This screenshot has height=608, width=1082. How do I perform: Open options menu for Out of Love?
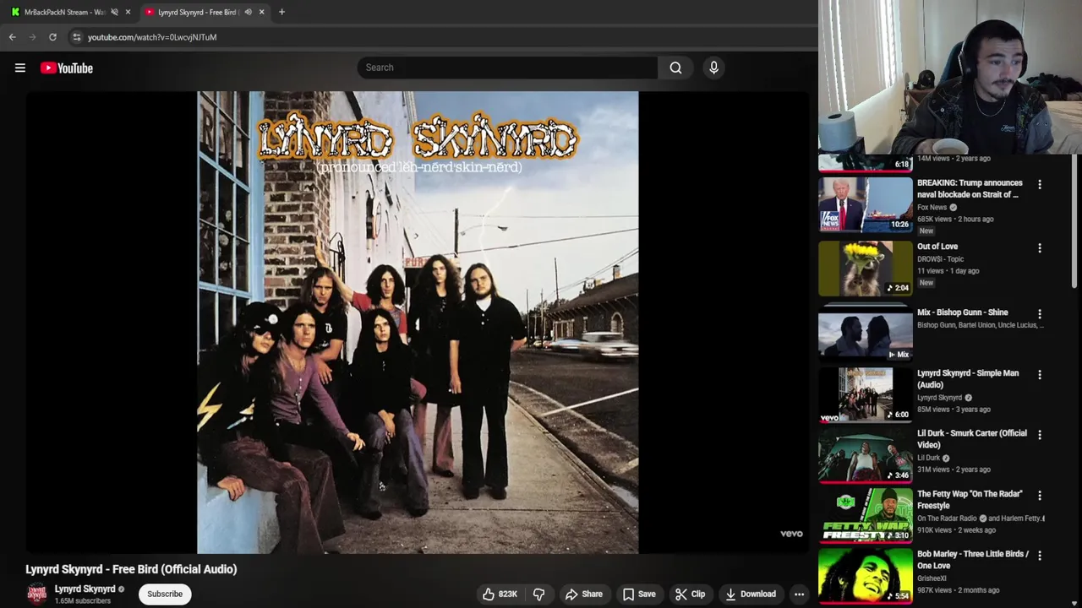coord(1040,248)
